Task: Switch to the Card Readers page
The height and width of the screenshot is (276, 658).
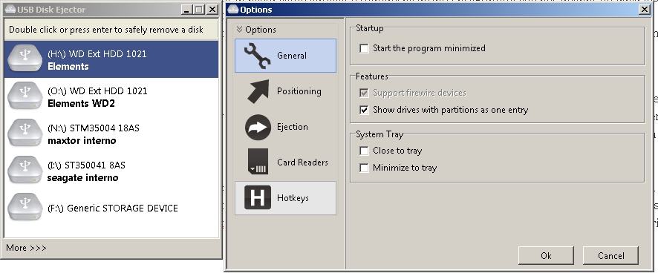Action: (285, 162)
